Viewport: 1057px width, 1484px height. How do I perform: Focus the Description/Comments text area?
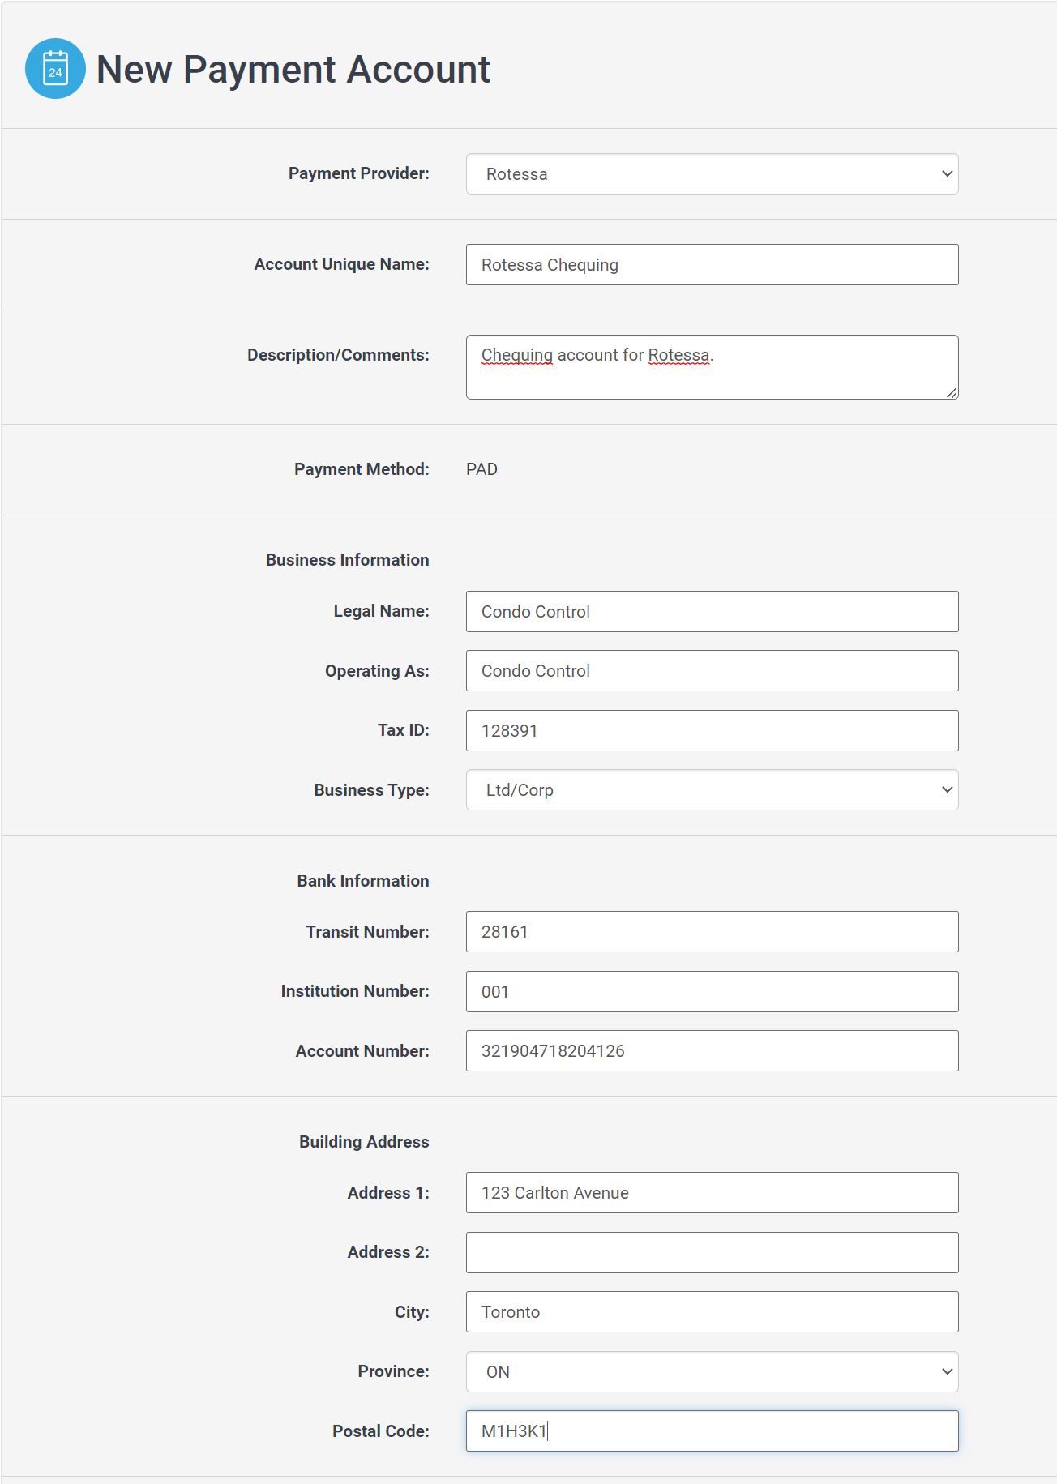point(712,367)
